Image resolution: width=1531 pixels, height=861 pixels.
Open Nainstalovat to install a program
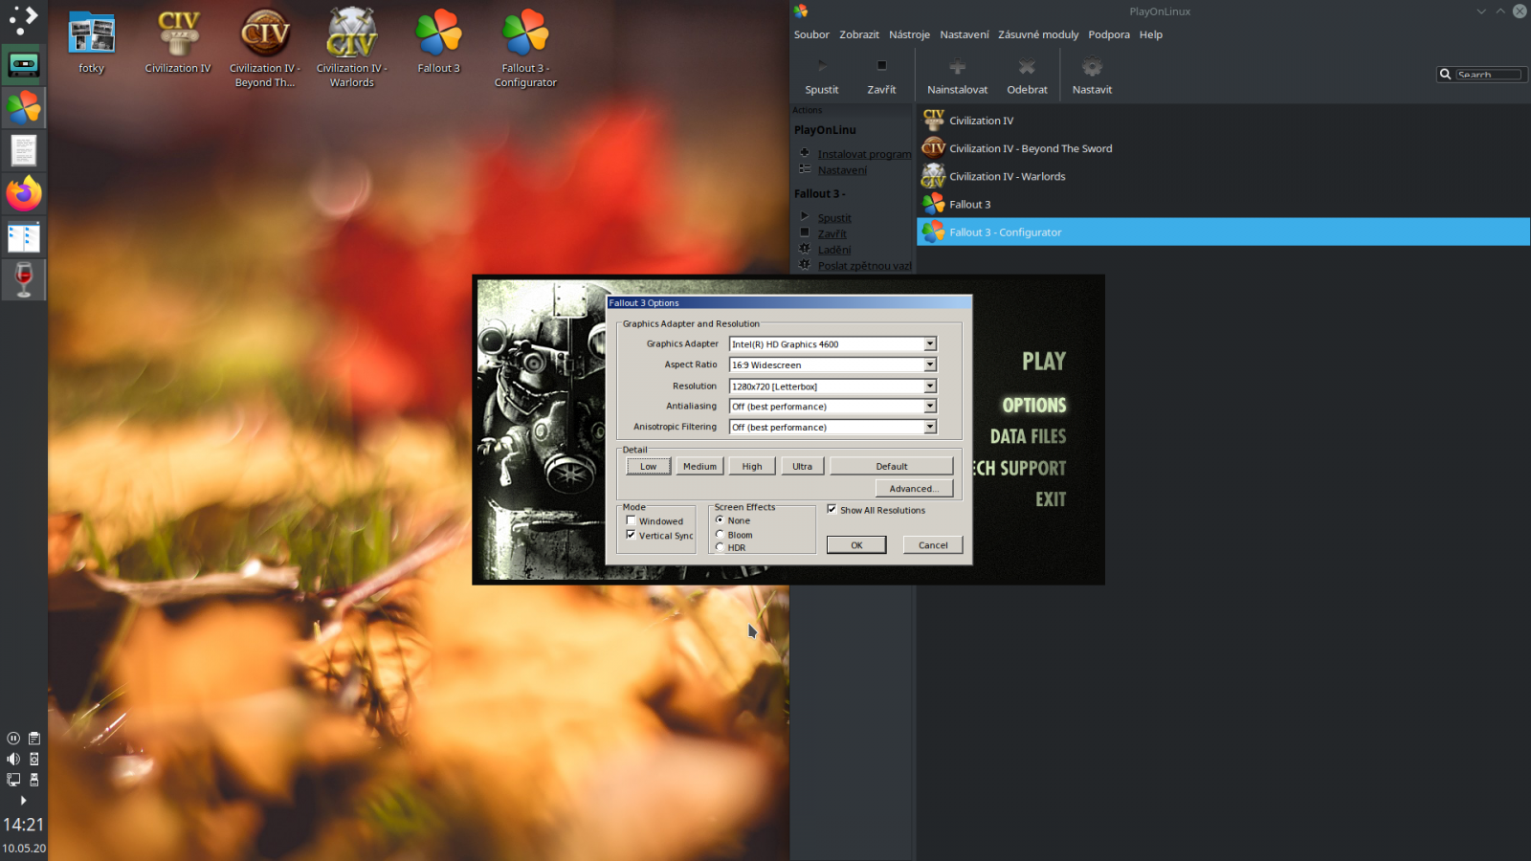click(x=956, y=74)
